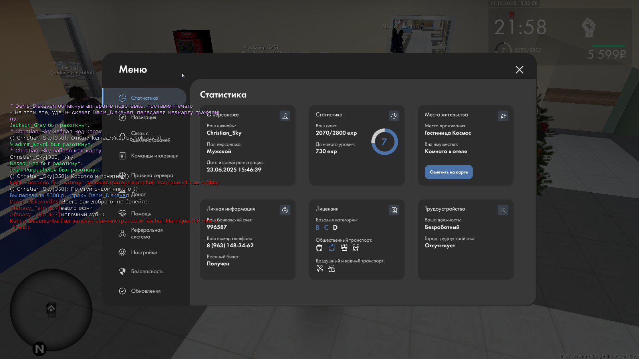Click the character card person icon
This screenshot has height=359, width=639.
pyautogui.click(x=285, y=116)
